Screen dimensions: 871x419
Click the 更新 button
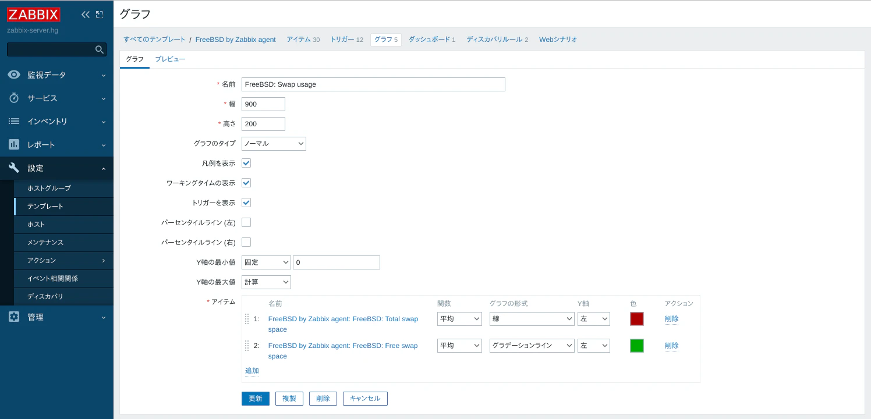coord(256,399)
